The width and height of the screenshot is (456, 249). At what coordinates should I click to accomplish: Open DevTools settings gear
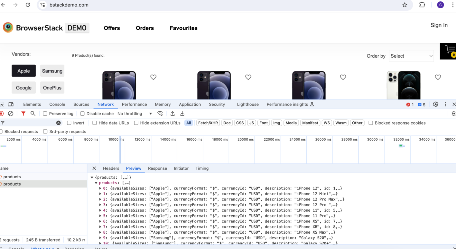[x=436, y=104]
